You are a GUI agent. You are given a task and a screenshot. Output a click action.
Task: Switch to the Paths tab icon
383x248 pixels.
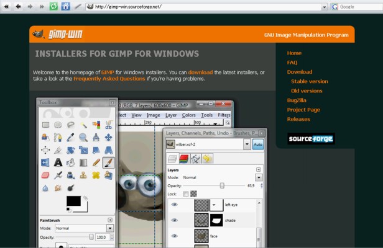[195, 159]
